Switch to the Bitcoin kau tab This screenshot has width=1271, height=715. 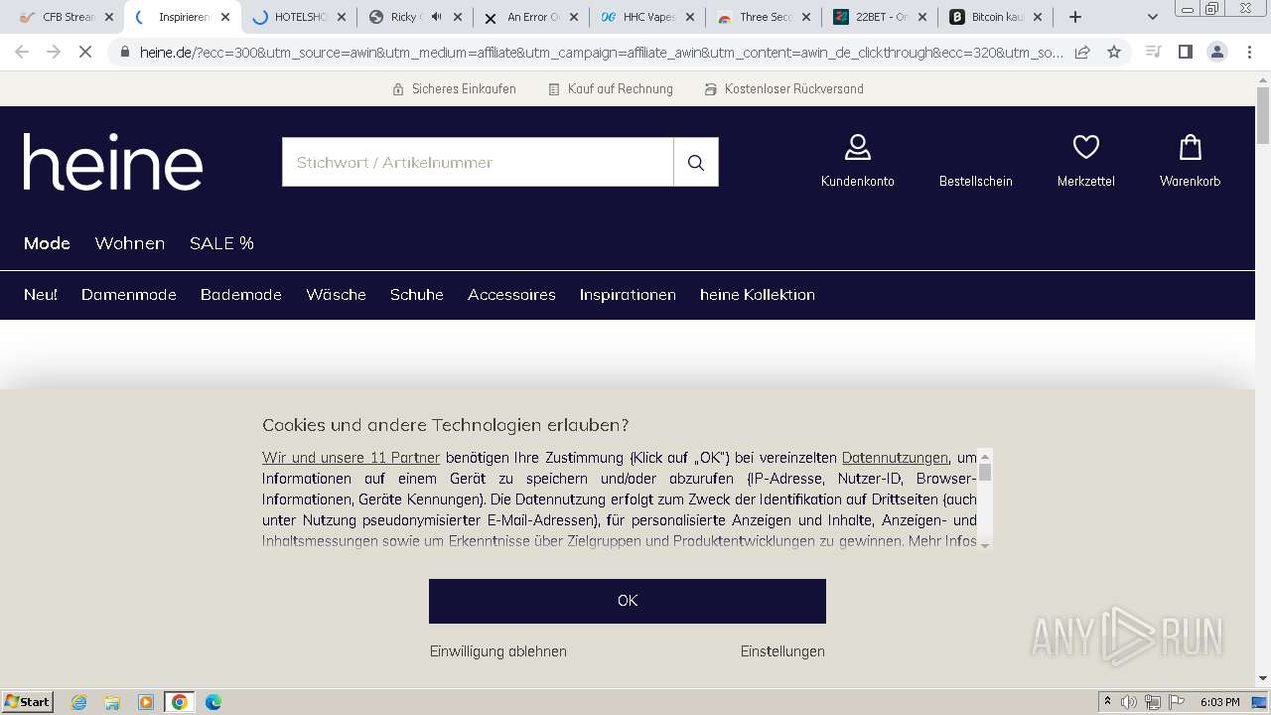[x=996, y=17]
